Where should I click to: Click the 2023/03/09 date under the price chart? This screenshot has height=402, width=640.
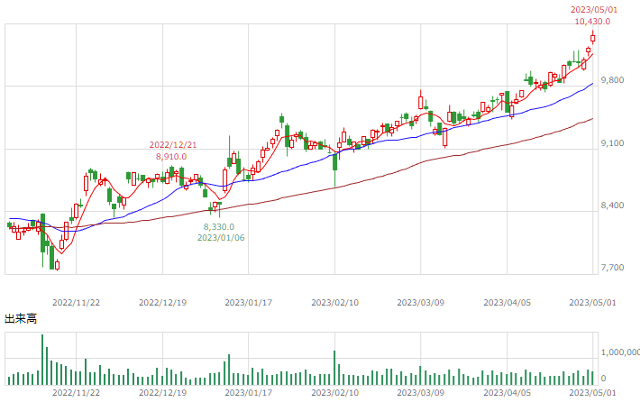pos(420,303)
